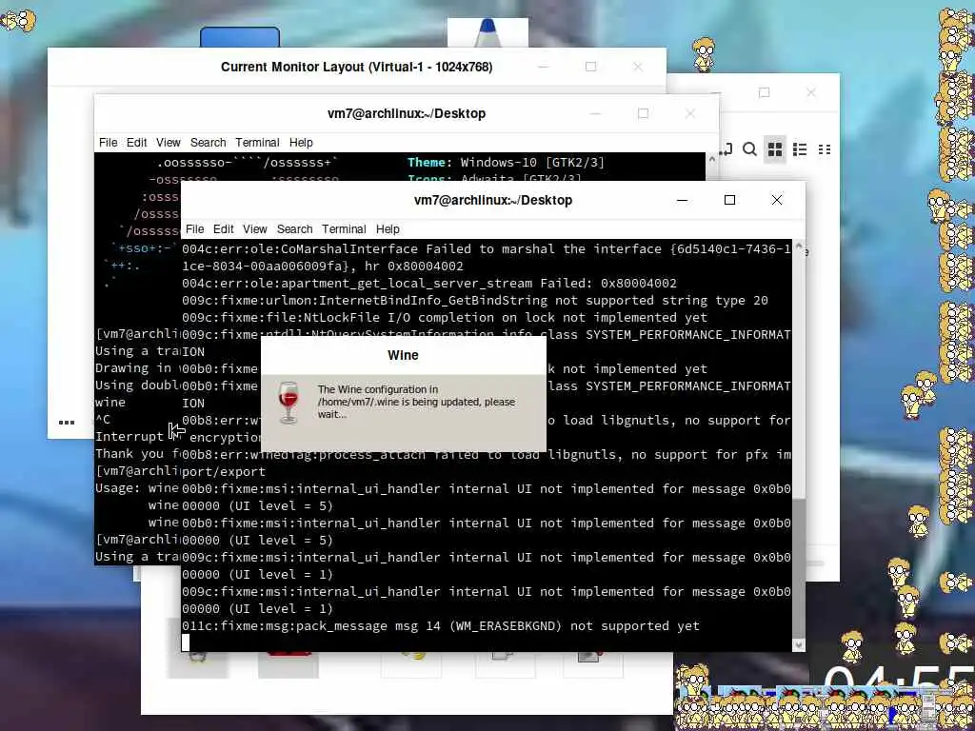Click search magnifier in file manager window
Viewport: 975px width, 731px height.
(x=750, y=149)
